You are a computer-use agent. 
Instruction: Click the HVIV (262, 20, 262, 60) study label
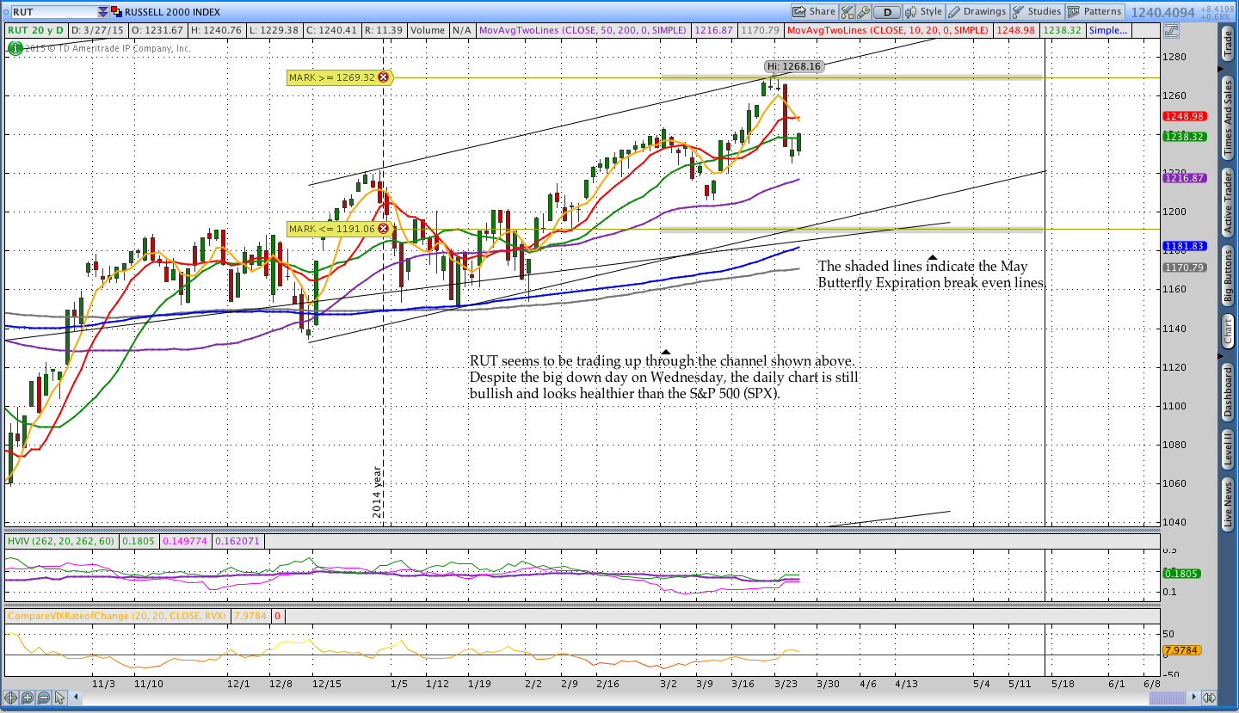click(60, 542)
